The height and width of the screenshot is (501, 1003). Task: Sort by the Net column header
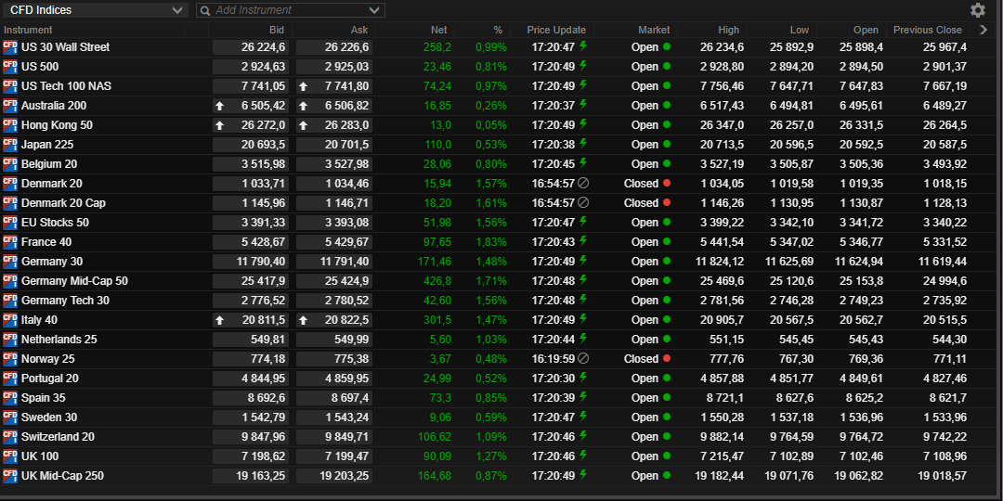438,30
